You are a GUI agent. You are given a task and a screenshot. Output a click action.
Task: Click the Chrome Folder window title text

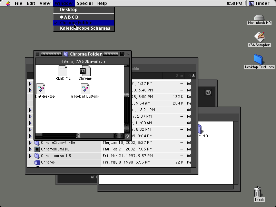(86, 54)
